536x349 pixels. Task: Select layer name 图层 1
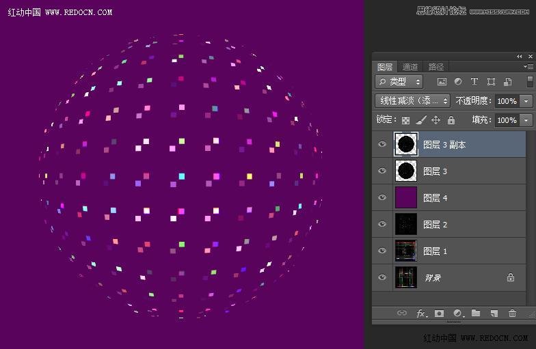tap(435, 251)
